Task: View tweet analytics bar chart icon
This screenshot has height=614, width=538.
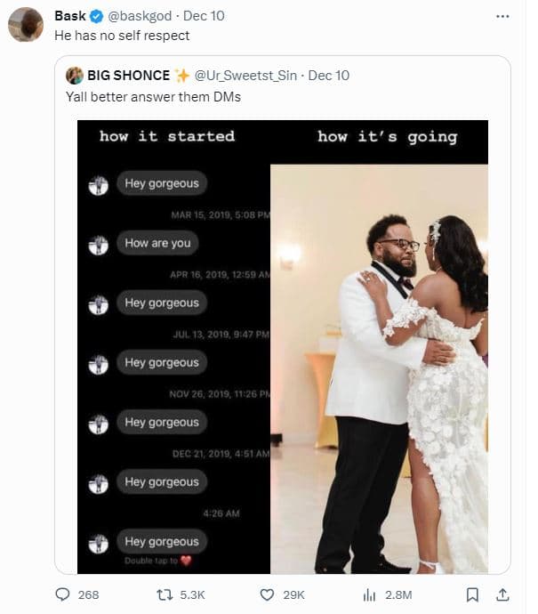Action: (370, 594)
